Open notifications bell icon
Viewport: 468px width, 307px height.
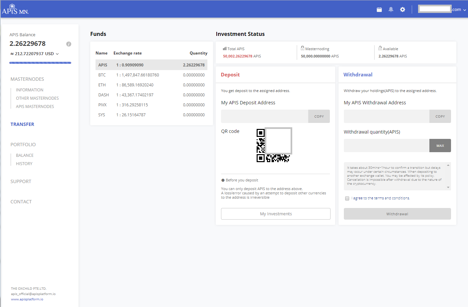pos(391,10)
